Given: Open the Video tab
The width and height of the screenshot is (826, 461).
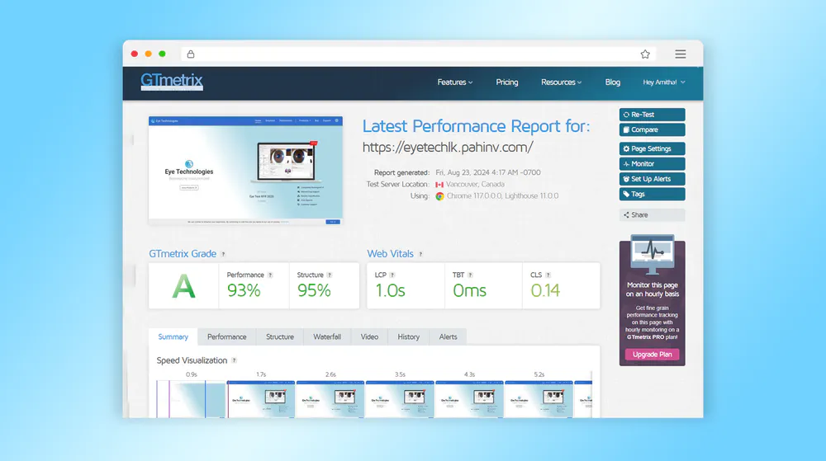Looking at the screenshot, I should (x=369, y=337).
